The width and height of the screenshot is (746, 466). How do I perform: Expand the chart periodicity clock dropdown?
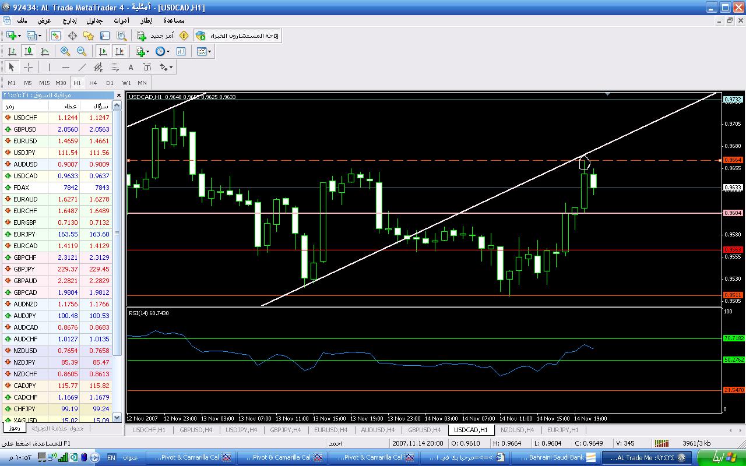163,51
